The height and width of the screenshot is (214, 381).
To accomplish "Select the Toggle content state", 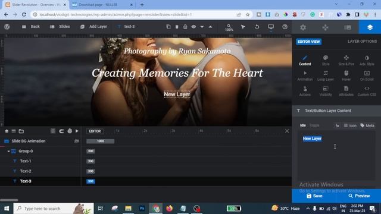I will click(314, 125).
